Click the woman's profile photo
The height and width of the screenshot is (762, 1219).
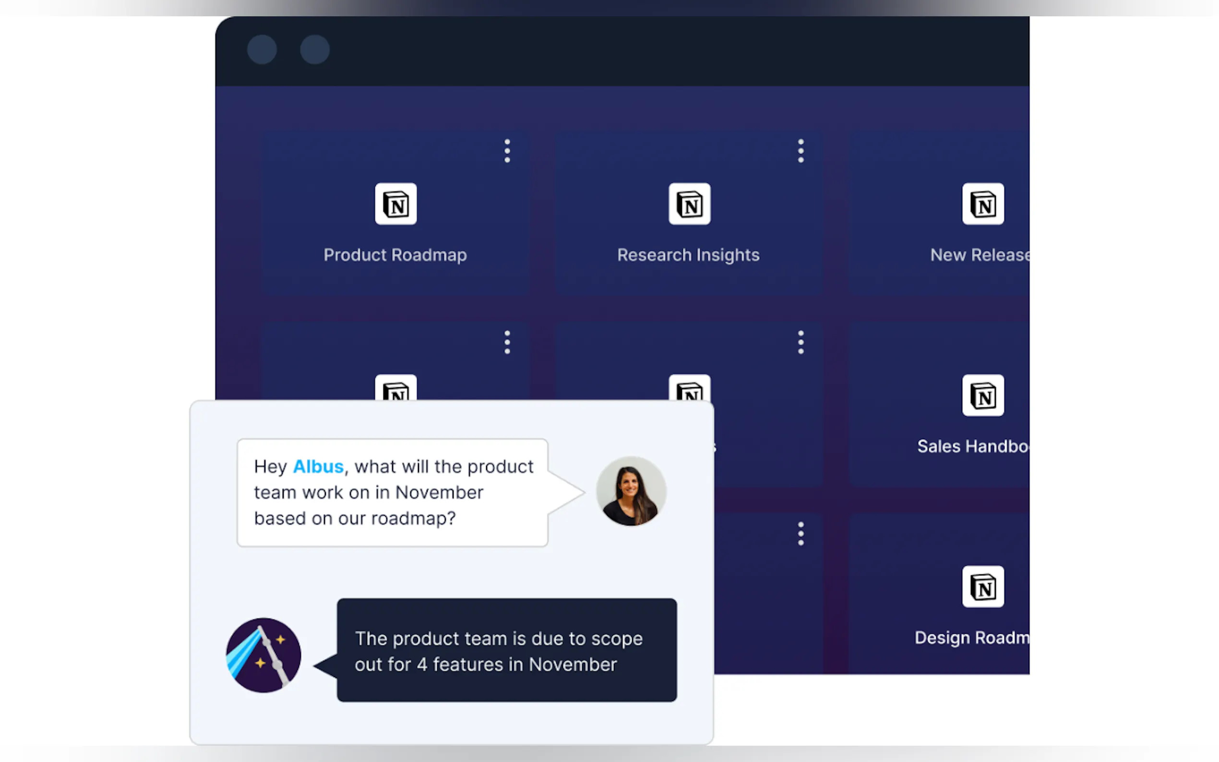[631, 491]
